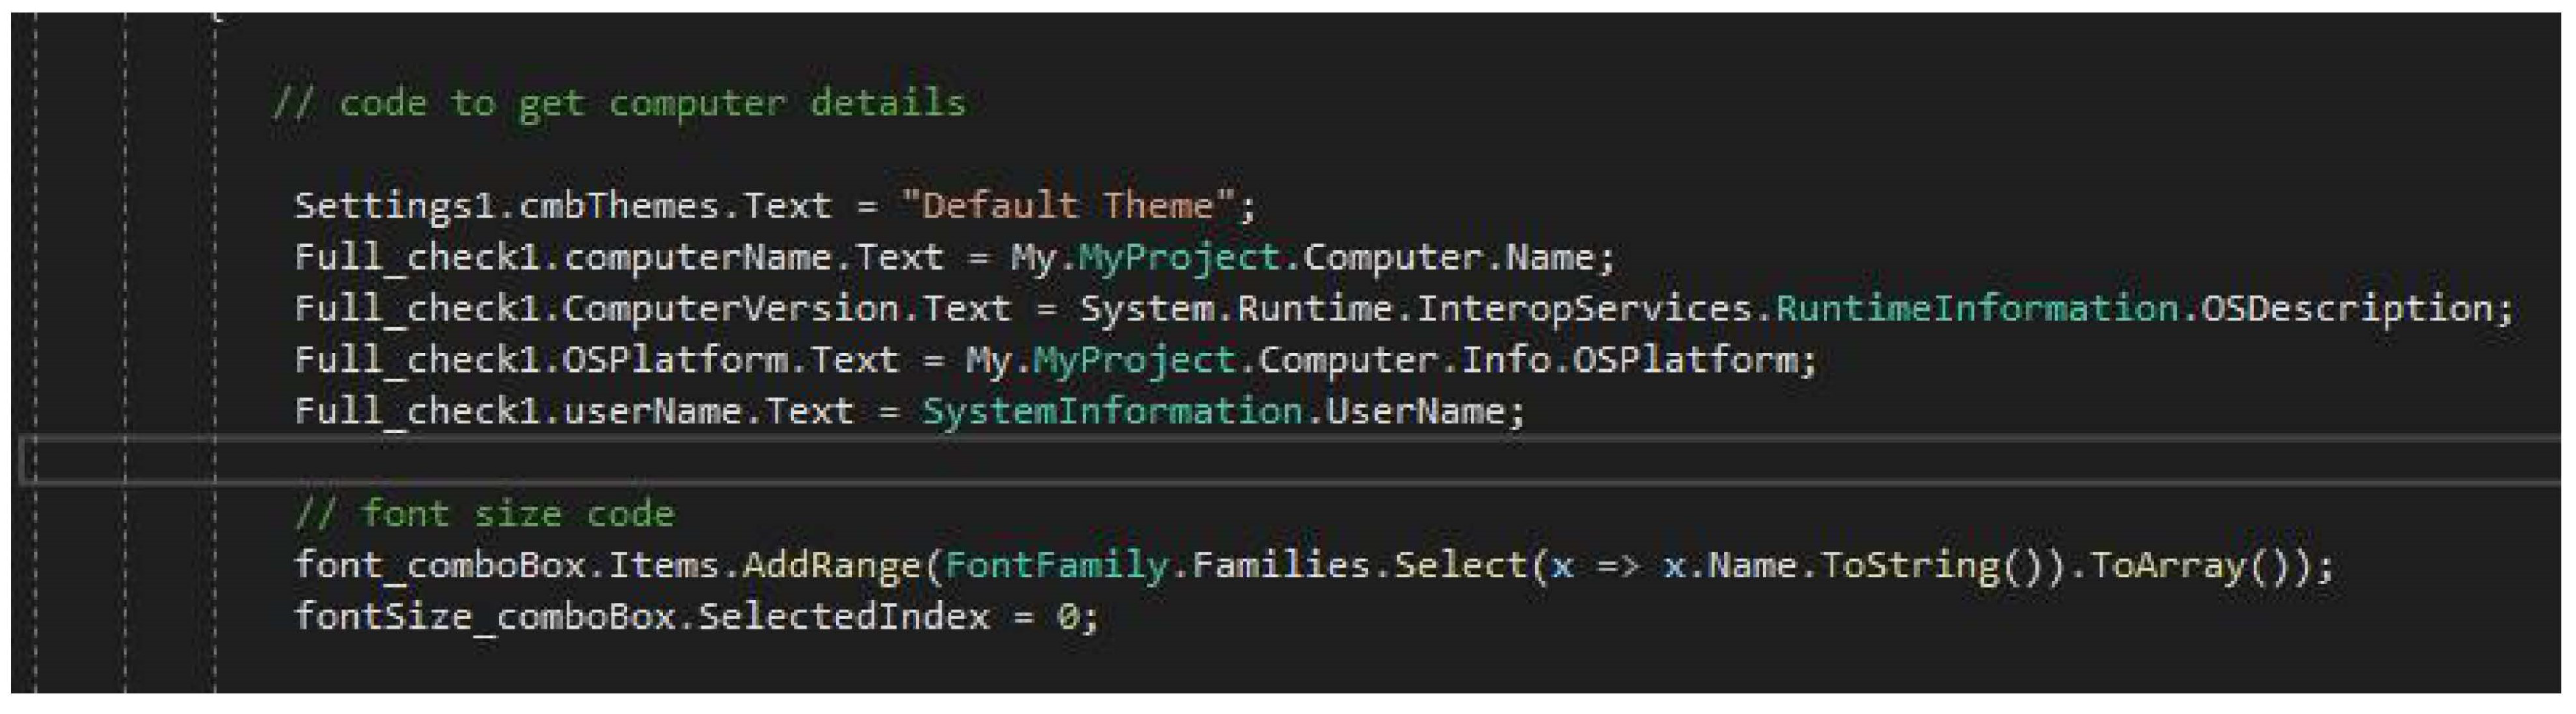This screenshot has height=714, width=2576.
Task: Click the SystemInformation class name
Action: [1111, 412]
